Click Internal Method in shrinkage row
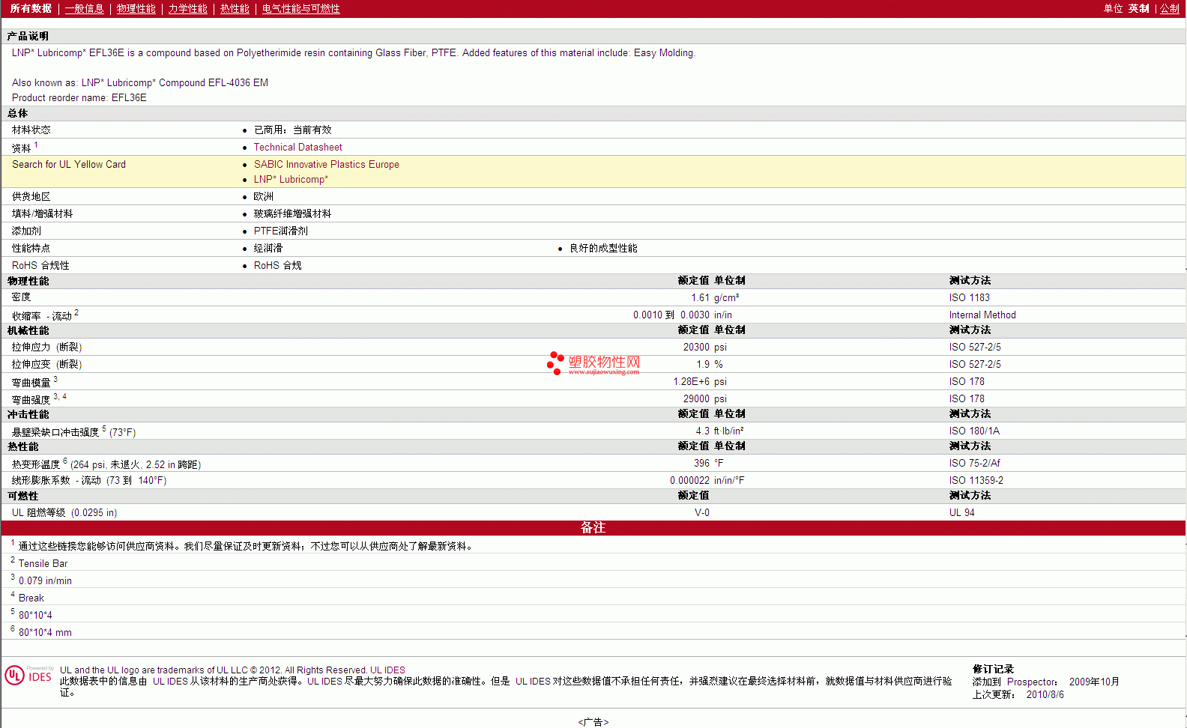The width and height of the screenshot is (1187, 728). 982,315
